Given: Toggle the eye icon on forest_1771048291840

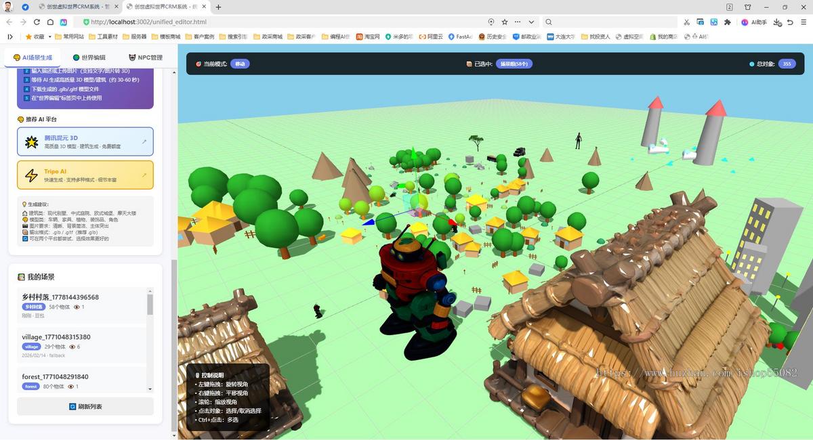Looking at the screenshot, I should click(x=72, y=387).
